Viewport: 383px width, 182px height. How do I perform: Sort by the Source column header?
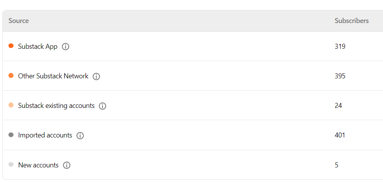coord(18,21)
